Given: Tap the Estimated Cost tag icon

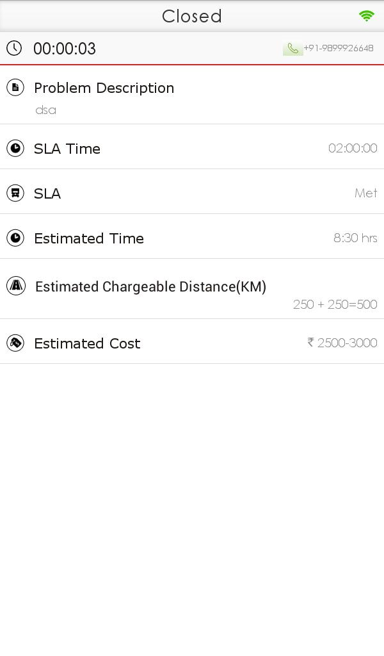Looking at the screenshot, I should point(15,343).
